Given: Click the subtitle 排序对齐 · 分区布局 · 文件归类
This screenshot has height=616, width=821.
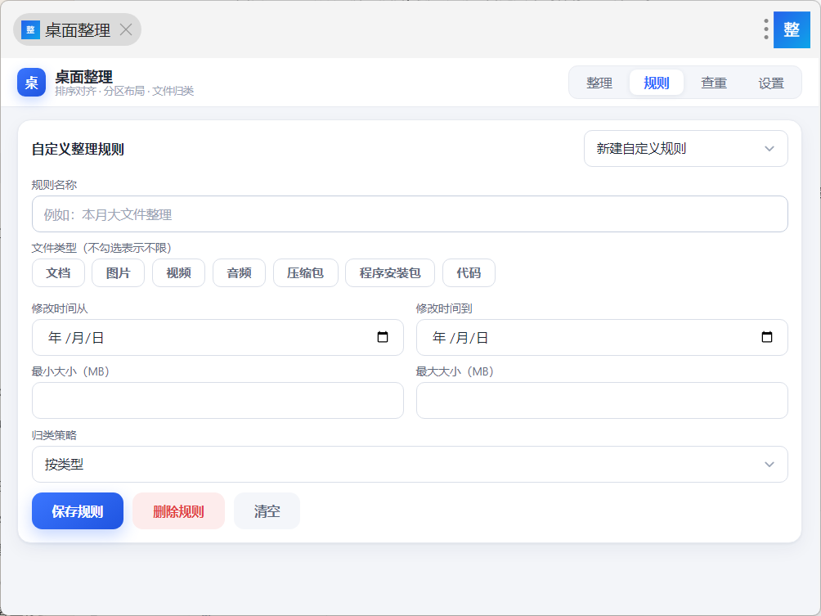Looking at the screenshot, I should [x=124, y=91].
